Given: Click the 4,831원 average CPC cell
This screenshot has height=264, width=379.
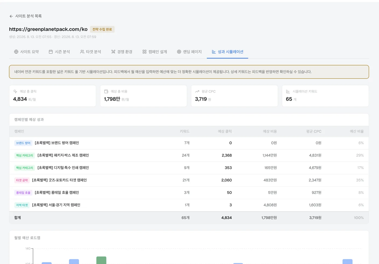Looking at the screenshot, I should pyautogui.click(x=315, y=155).
